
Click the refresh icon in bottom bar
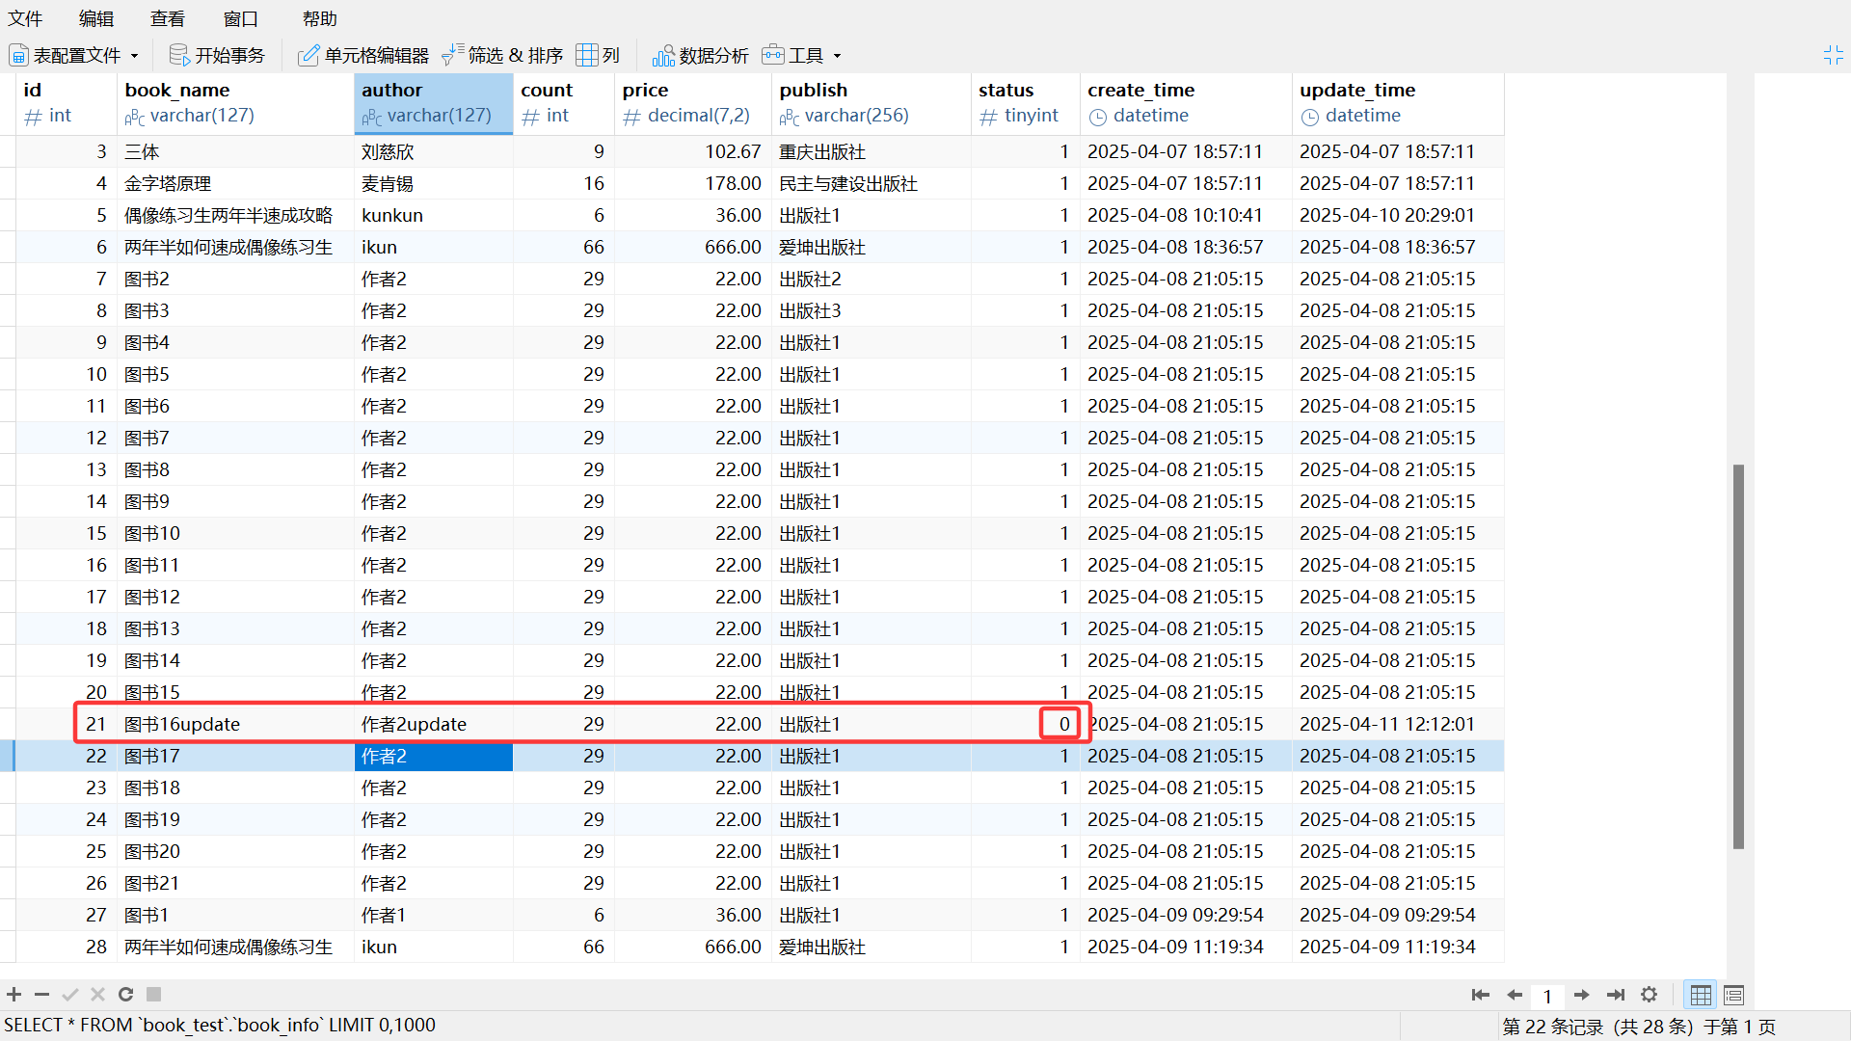[125, 994]
